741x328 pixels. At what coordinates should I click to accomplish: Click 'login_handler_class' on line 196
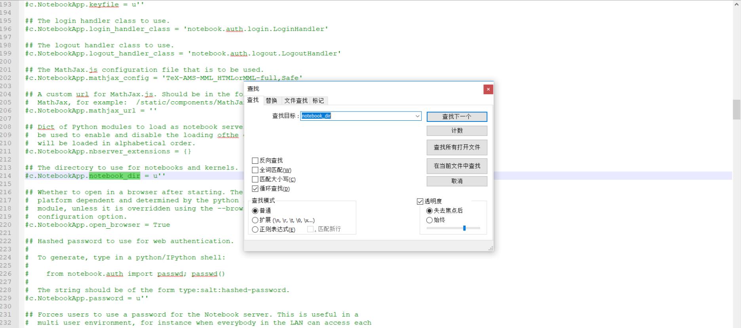(x=129, y=29)
